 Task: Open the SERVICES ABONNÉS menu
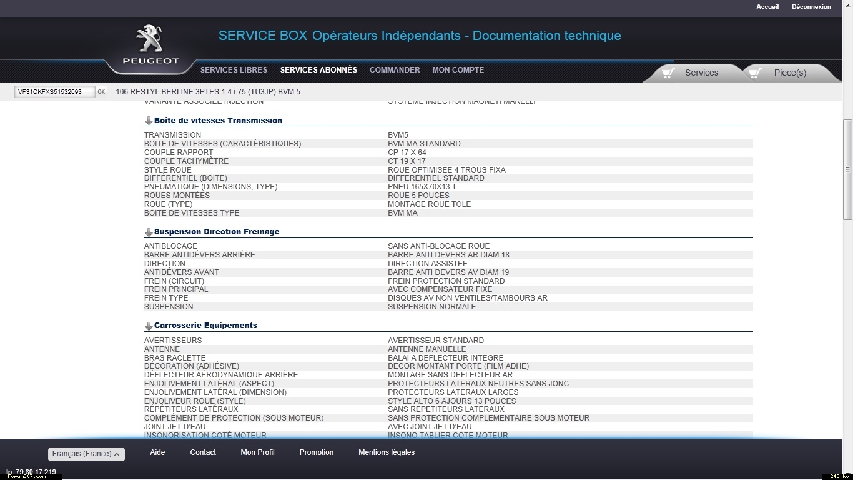tap(318, 70)
